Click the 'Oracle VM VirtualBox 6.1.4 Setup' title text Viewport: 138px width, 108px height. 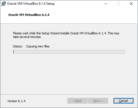click(x=31, y=4)
